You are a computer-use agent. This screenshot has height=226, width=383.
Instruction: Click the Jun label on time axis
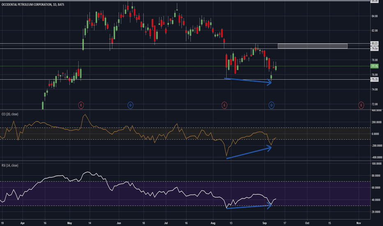click(119, 223)
